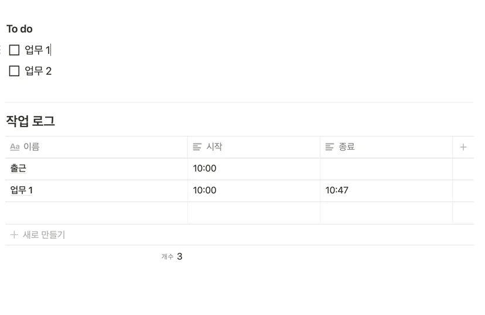Click the plus icon next to 새로 만들기
The image size is (485, 315).
click(x=14, y=235)
